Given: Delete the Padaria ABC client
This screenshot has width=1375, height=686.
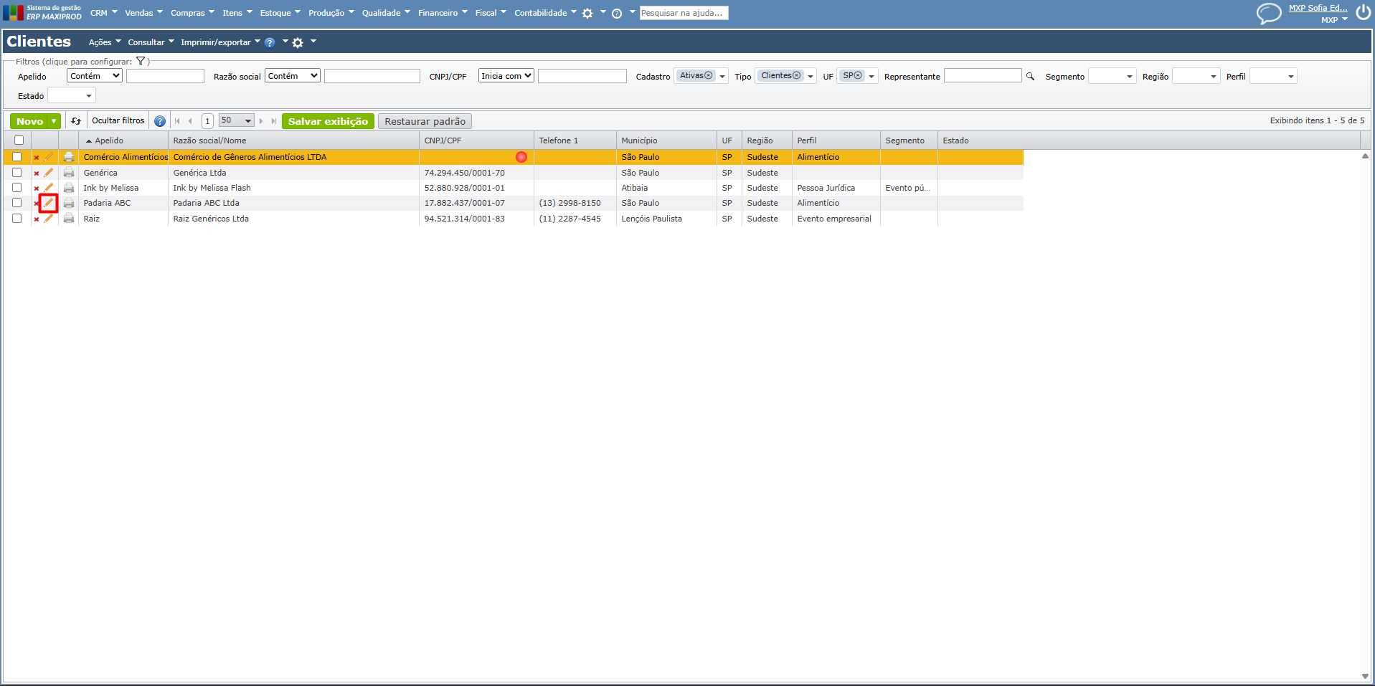Looking at the screenshot, I should point(37,204).
